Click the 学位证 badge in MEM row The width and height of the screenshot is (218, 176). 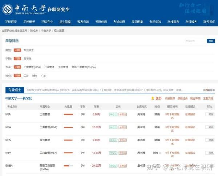pyautogui.click(x=113, y=115)
